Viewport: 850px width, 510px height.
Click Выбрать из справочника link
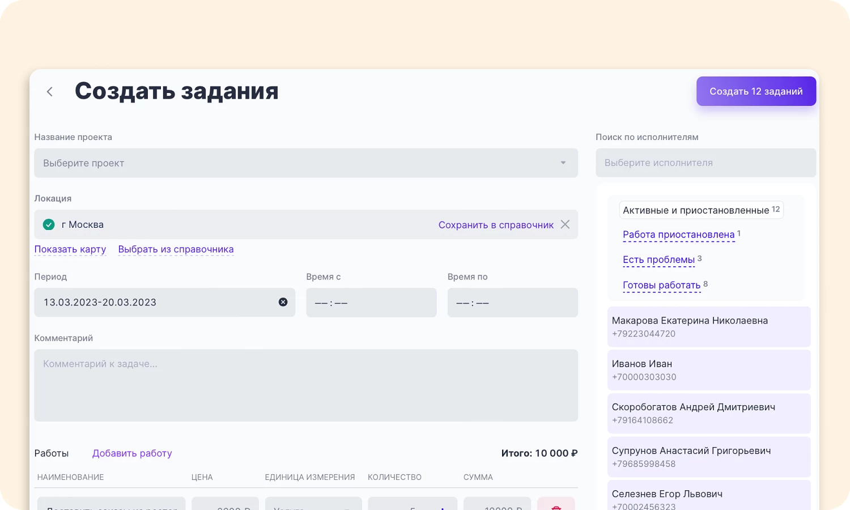pos(176,249)
